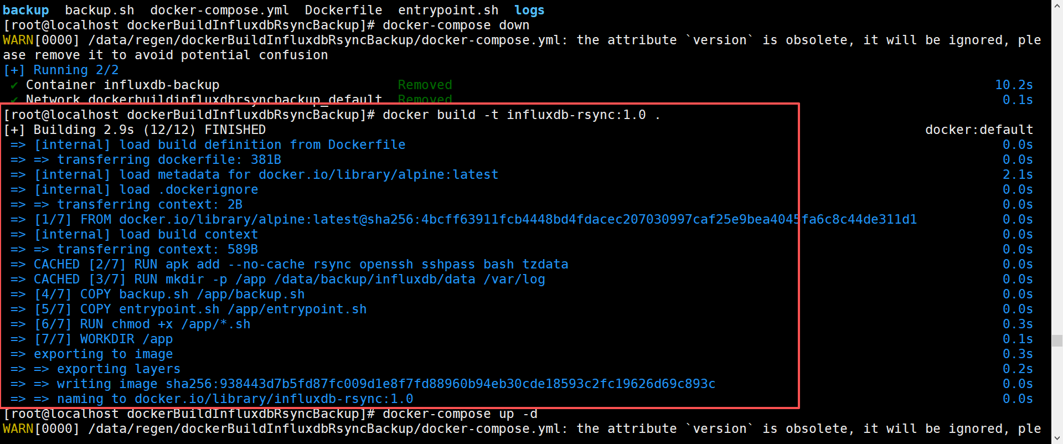The image size is (1063, 444).
Task: Click the green checkmark beside Container influxdb-backup
Action: click(x=14, y=85)
